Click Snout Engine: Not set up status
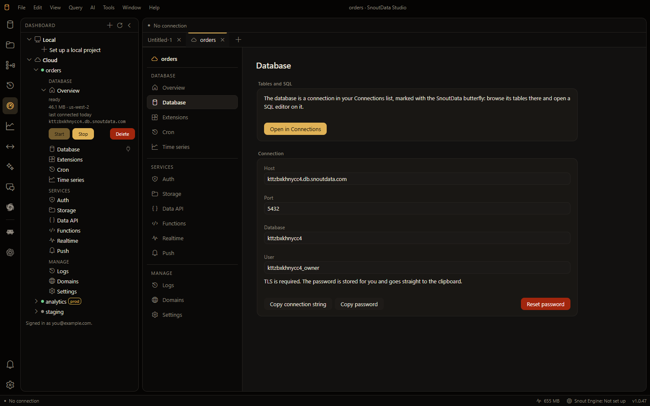The height and width of the screenshot is (406, 650). (x=596, y=401)
